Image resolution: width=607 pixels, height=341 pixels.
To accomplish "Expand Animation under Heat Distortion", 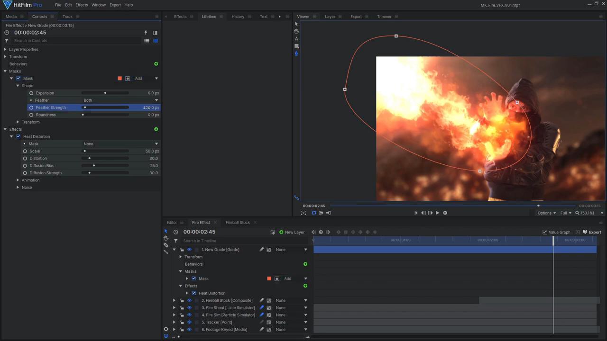I will 18,180.
